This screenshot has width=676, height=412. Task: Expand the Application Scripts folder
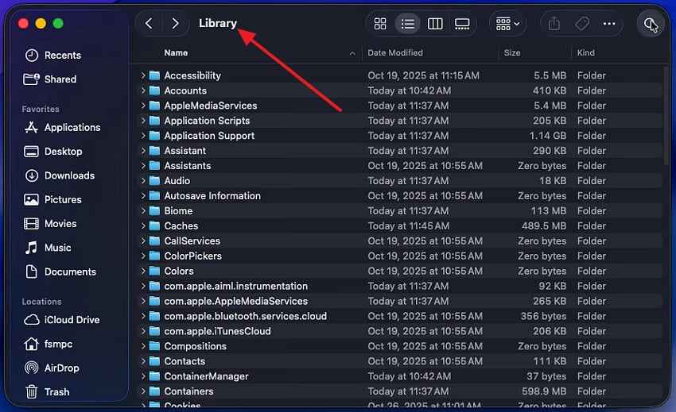pos(142,121)
